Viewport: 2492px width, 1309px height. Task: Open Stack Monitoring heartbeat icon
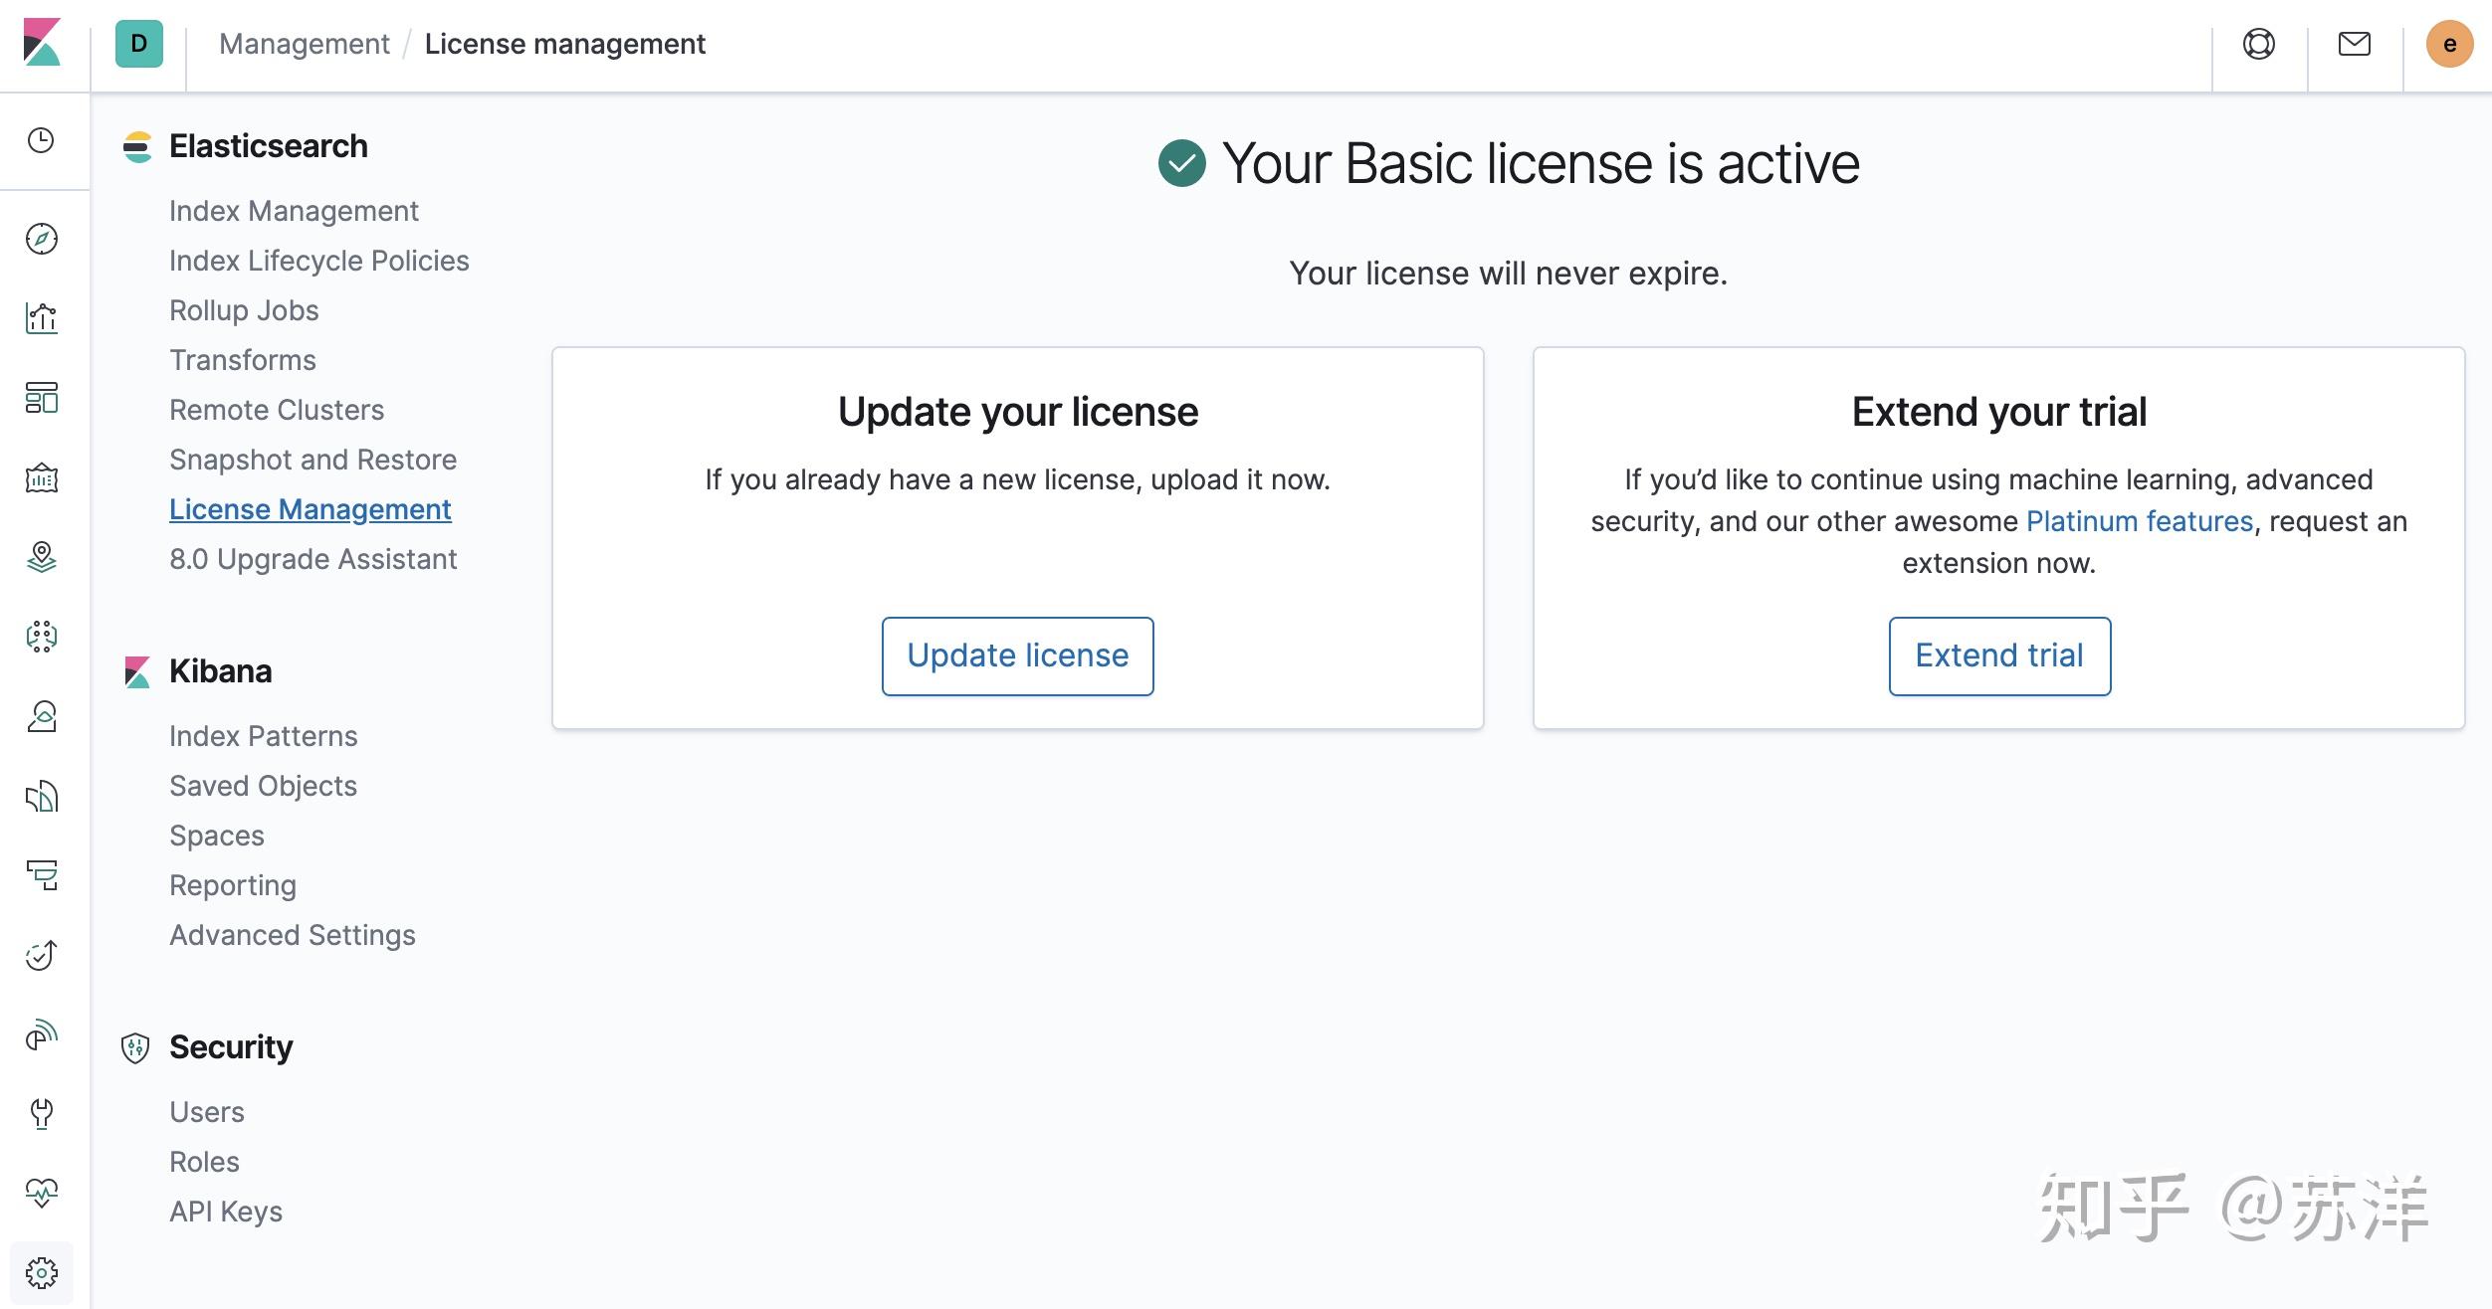[x=42, y=1192]
